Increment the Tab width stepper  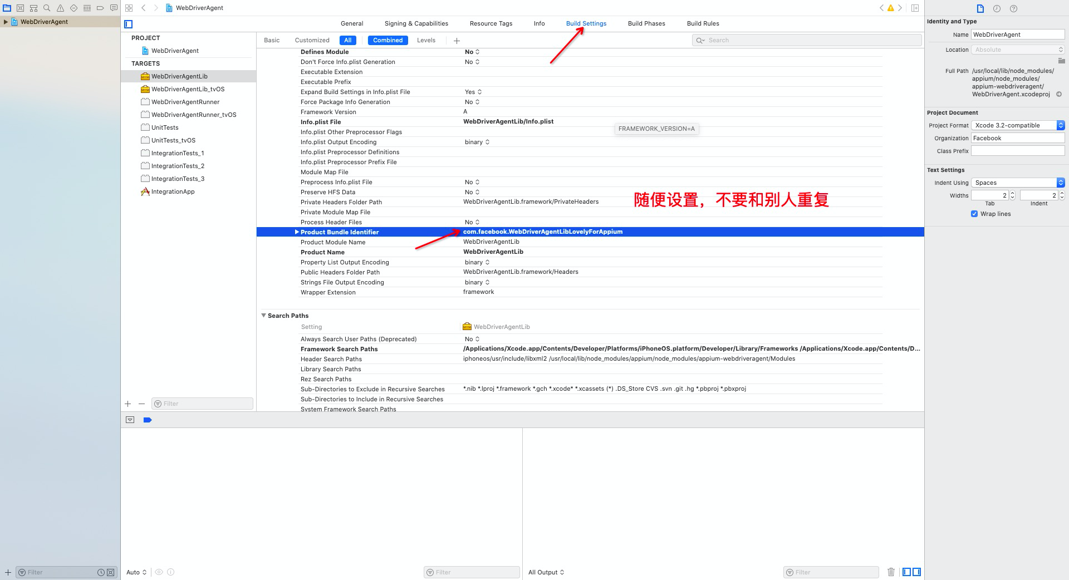1013,193
